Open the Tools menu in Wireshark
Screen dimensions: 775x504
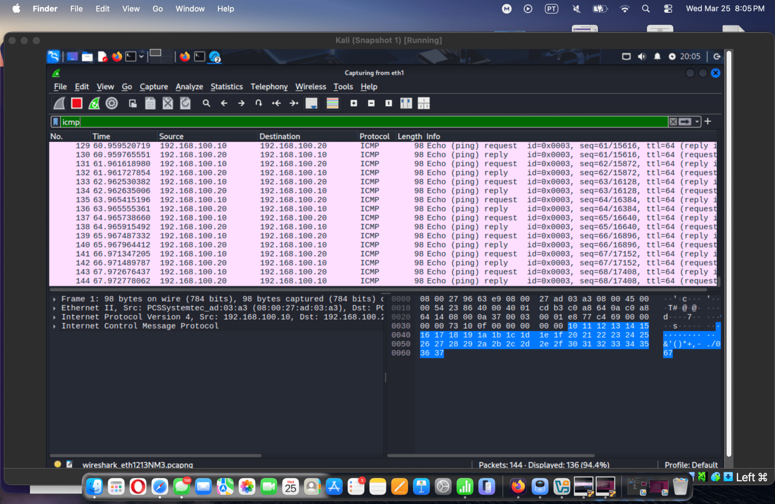click(343, 87)
